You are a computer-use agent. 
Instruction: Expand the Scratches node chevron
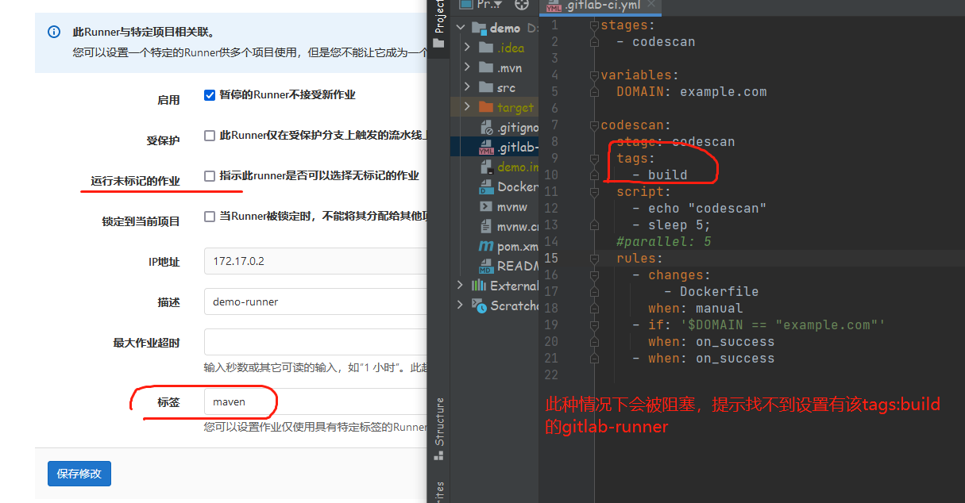point(461,305)
